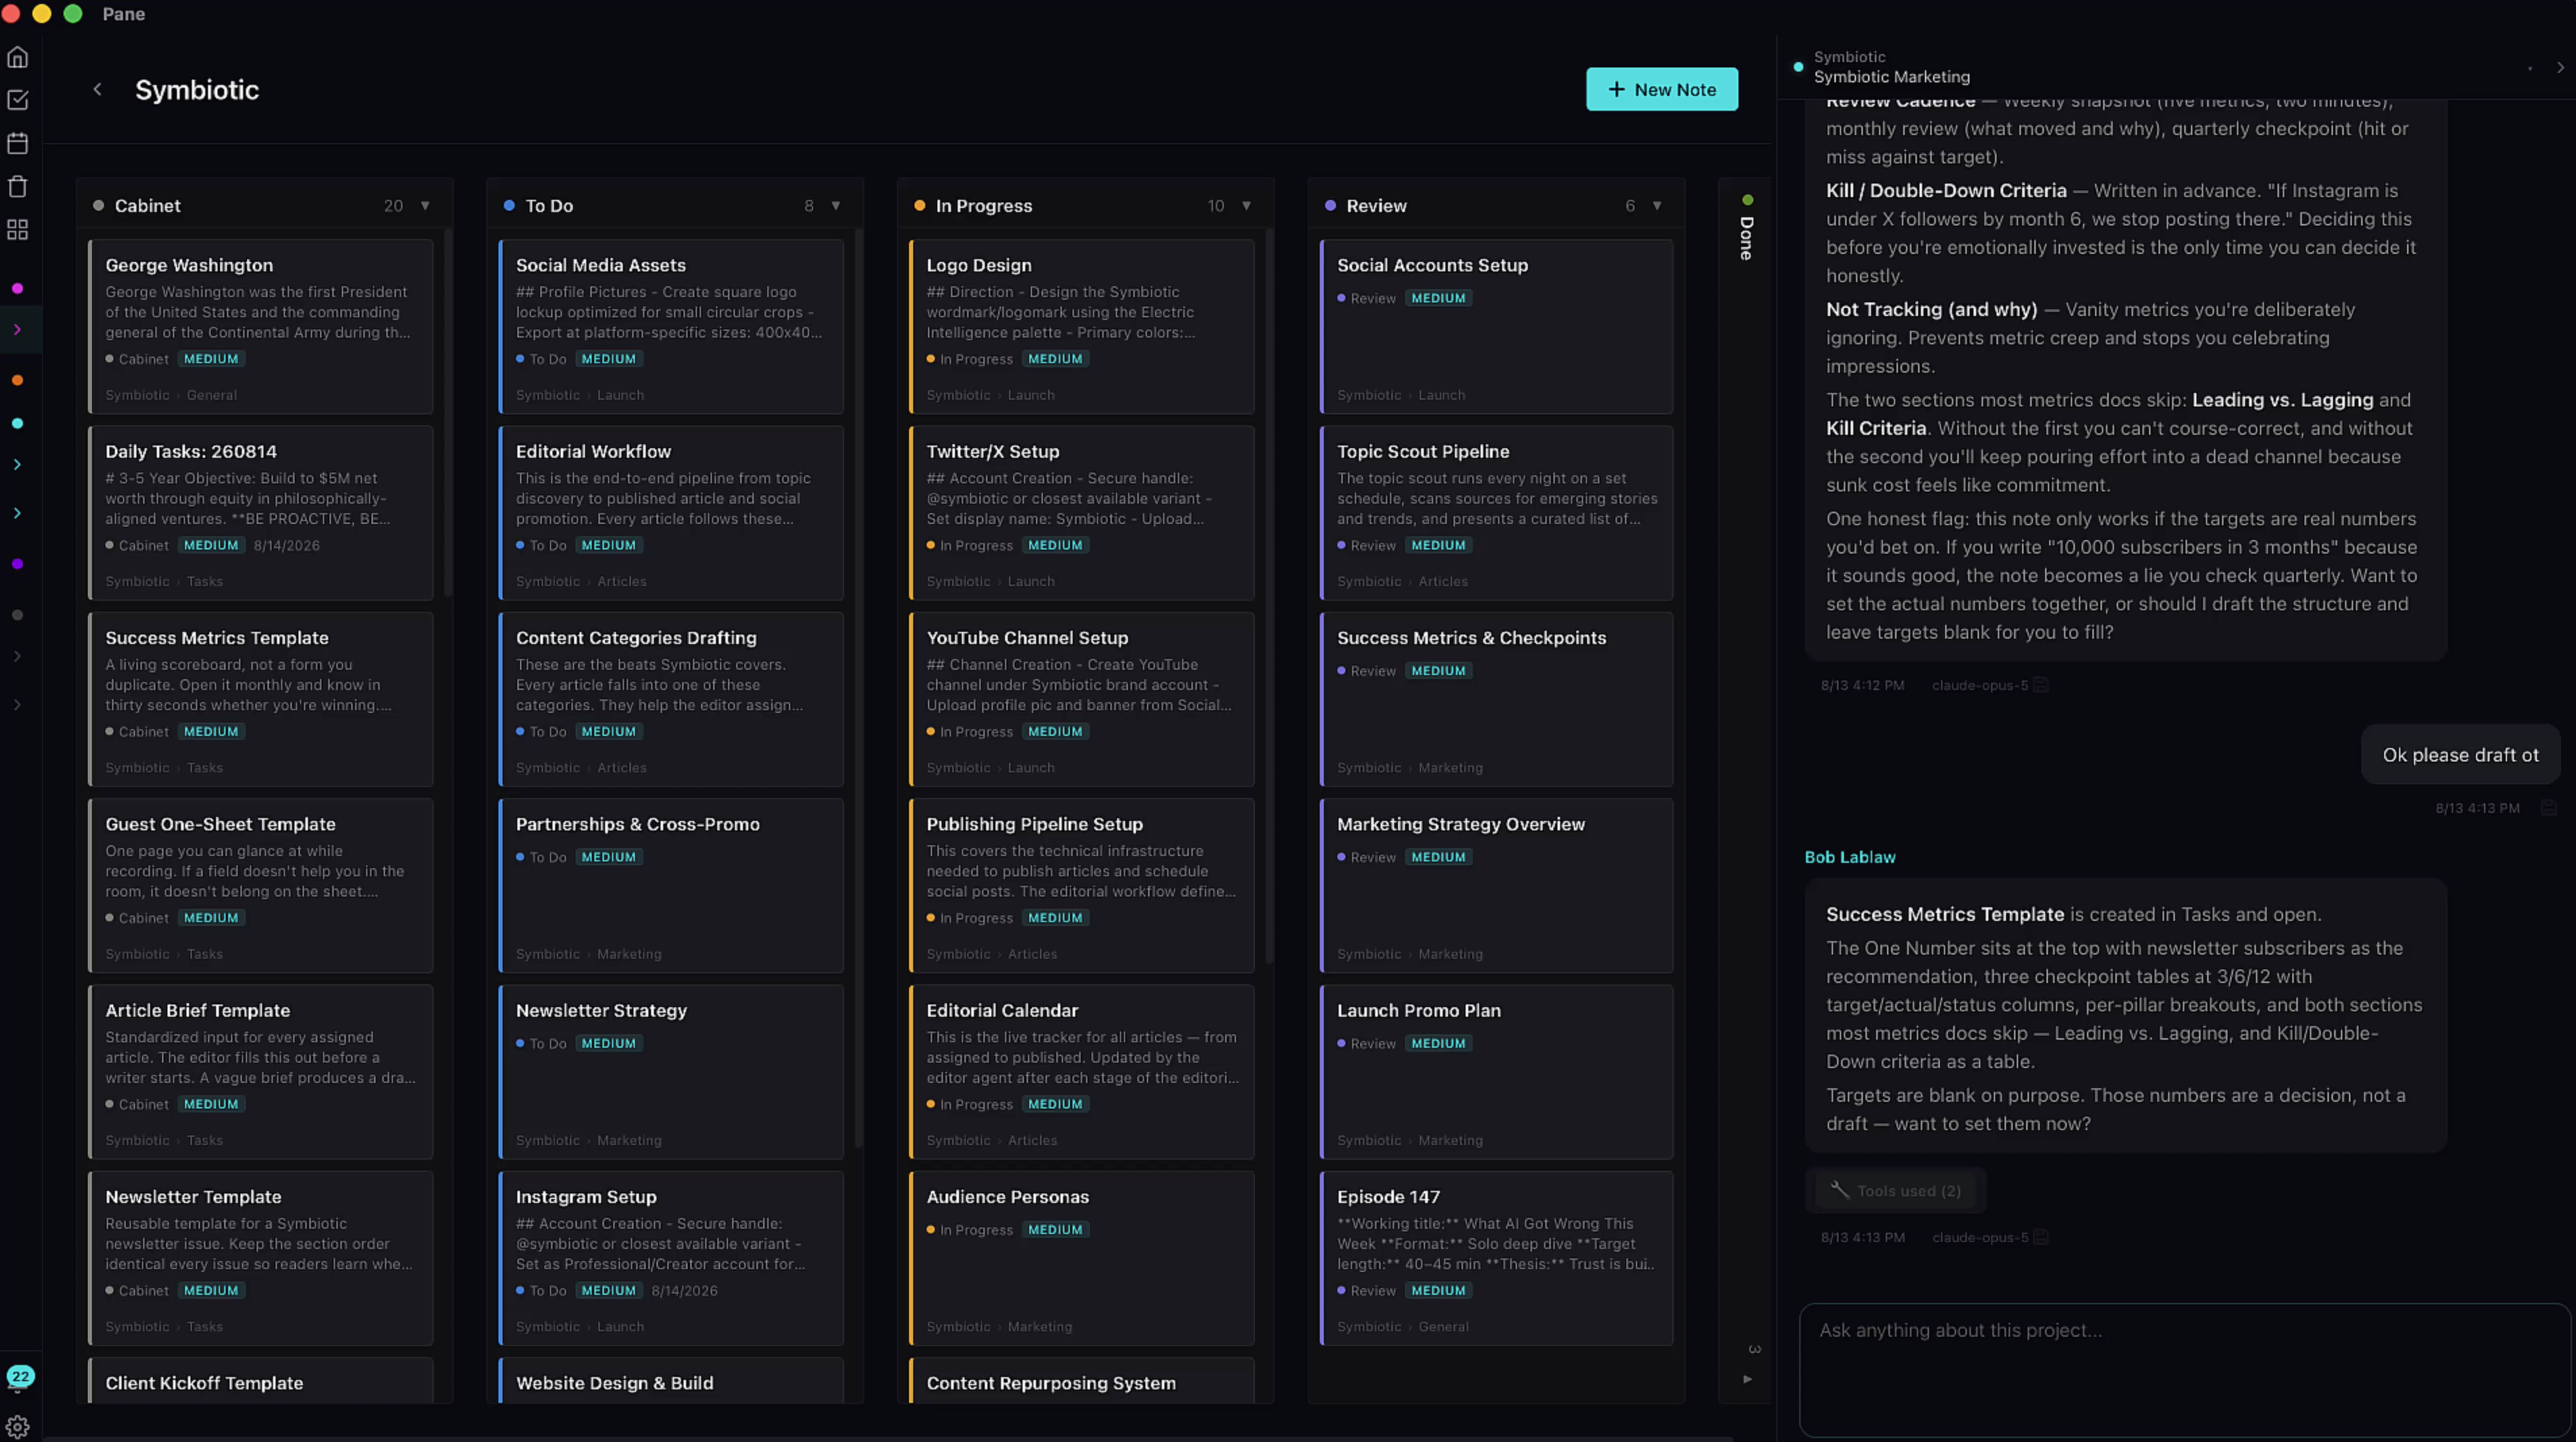Click the wrench icon on Tools used
2576x1442 pixels.
click(x=1839, y=1189)
